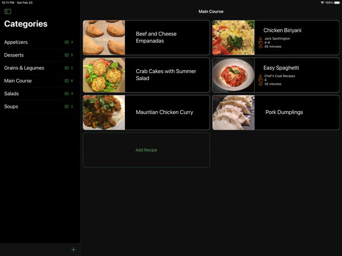Image resolution: width=342 pixels, height=256 pixels.
Task: Click the date Sat Feb 20
Action: tap(24, 2)
